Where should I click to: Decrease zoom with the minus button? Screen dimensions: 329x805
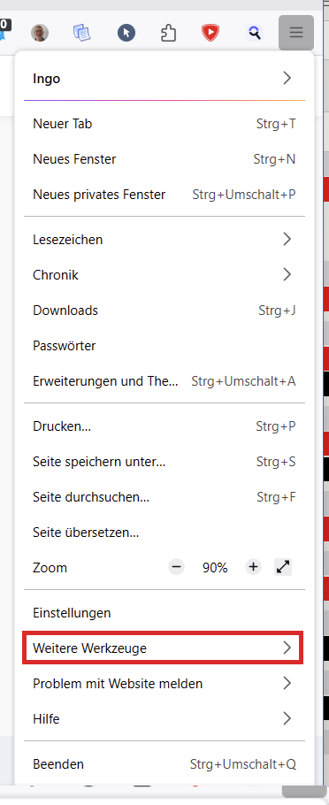pyautogui.click(x=176, y=567)
